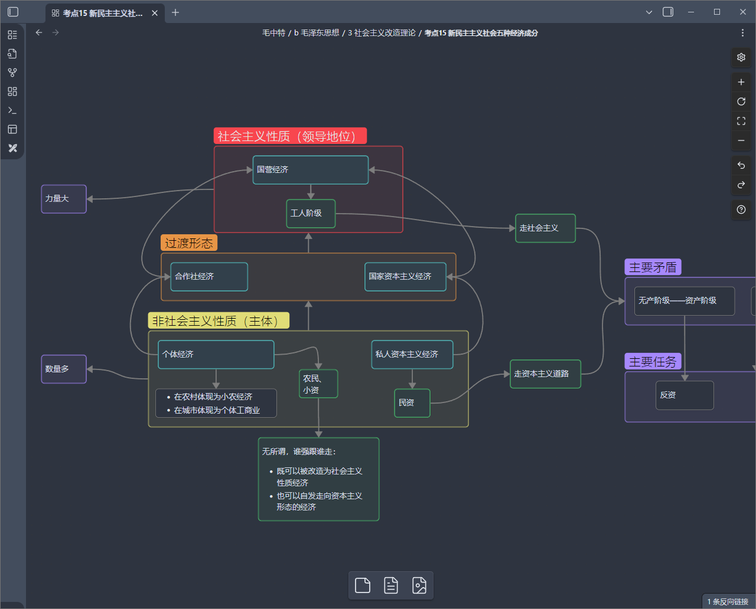Click the 主要任务 group label

(x=653, y=362)
